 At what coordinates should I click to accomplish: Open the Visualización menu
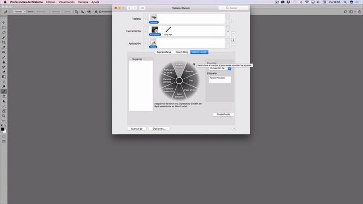pos(66,2)
